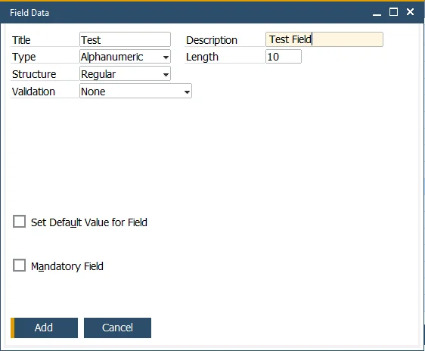Click the Type label text

[x=24, y=57]
